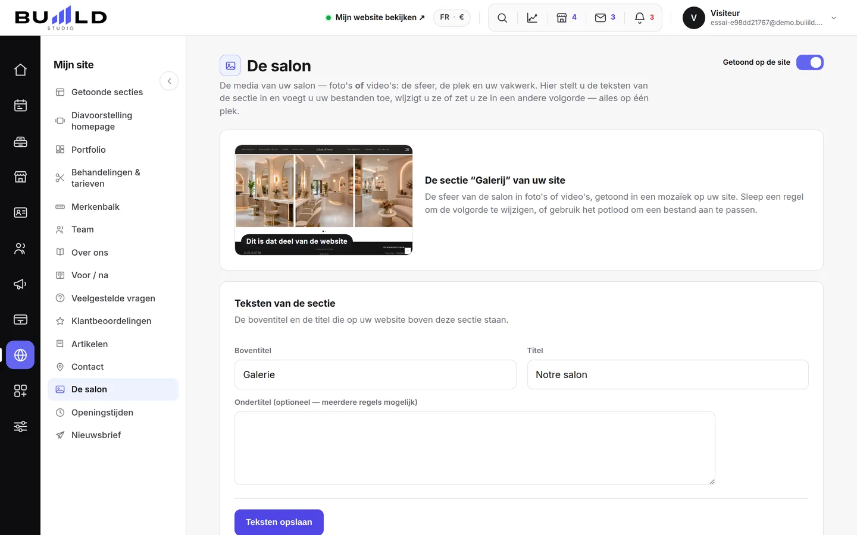Open Behandelingen & tarieven item
This screenshot has width=857, height=535.
[113, 178]
